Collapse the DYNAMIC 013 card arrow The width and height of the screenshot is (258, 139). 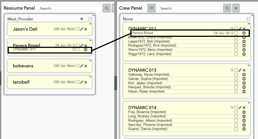point(249,65)
